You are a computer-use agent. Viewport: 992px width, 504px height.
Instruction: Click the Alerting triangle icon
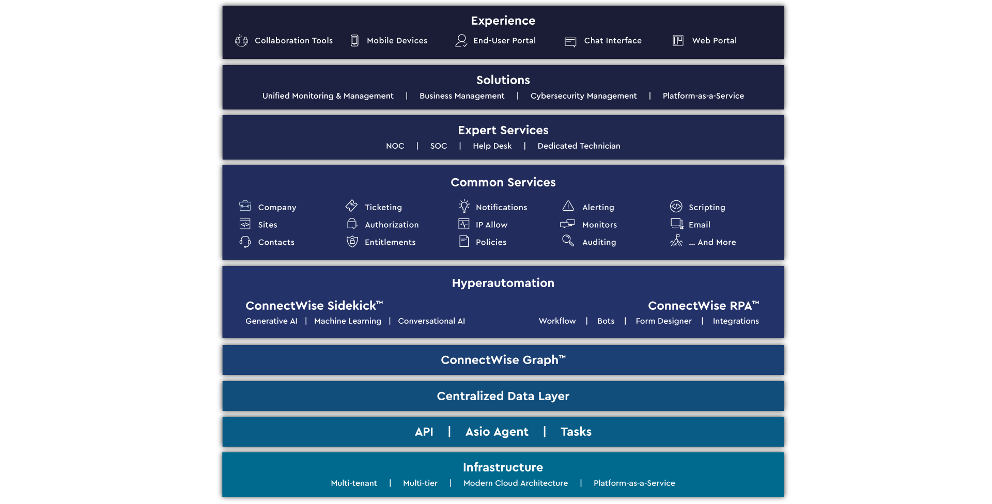(x=568, y=206)
